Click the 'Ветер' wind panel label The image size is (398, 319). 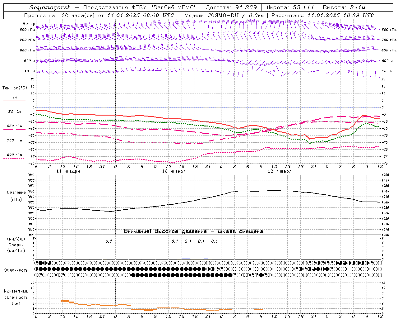pyautogui.click(x=29, y=24)
